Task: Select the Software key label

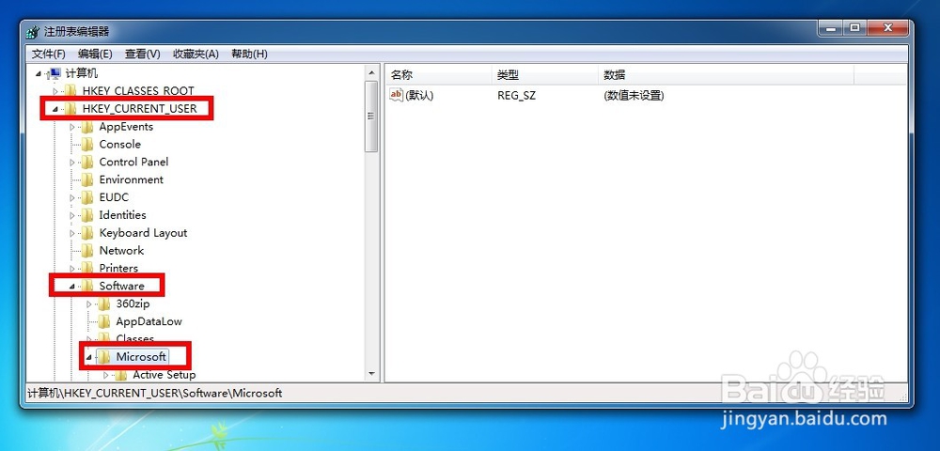Action: (121, 287)
